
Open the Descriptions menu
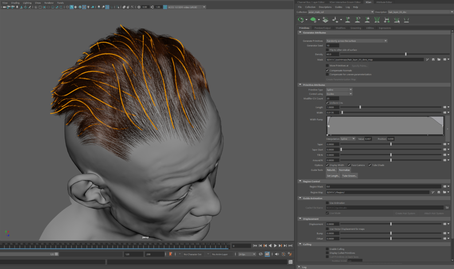click(325, 7)
